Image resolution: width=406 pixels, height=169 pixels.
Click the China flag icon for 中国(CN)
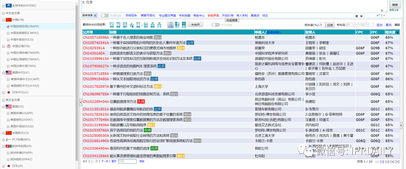9,20
